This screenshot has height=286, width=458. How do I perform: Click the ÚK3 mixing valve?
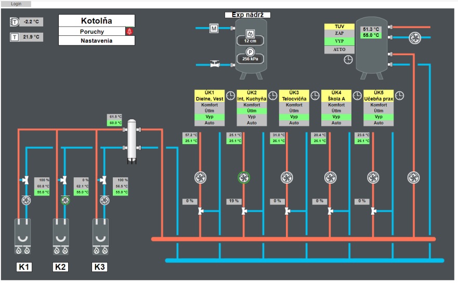pos(287,211)
